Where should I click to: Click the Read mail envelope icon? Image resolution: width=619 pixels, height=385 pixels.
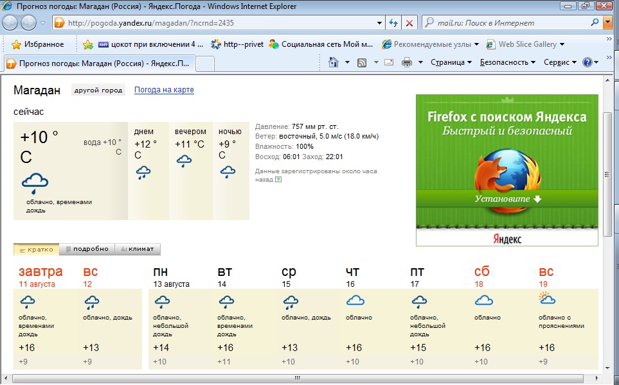389,62
